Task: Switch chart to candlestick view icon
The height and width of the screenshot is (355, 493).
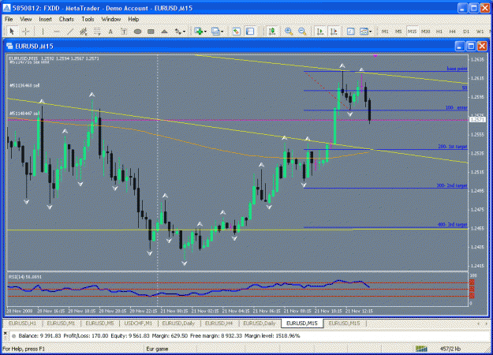Action: 272,32
